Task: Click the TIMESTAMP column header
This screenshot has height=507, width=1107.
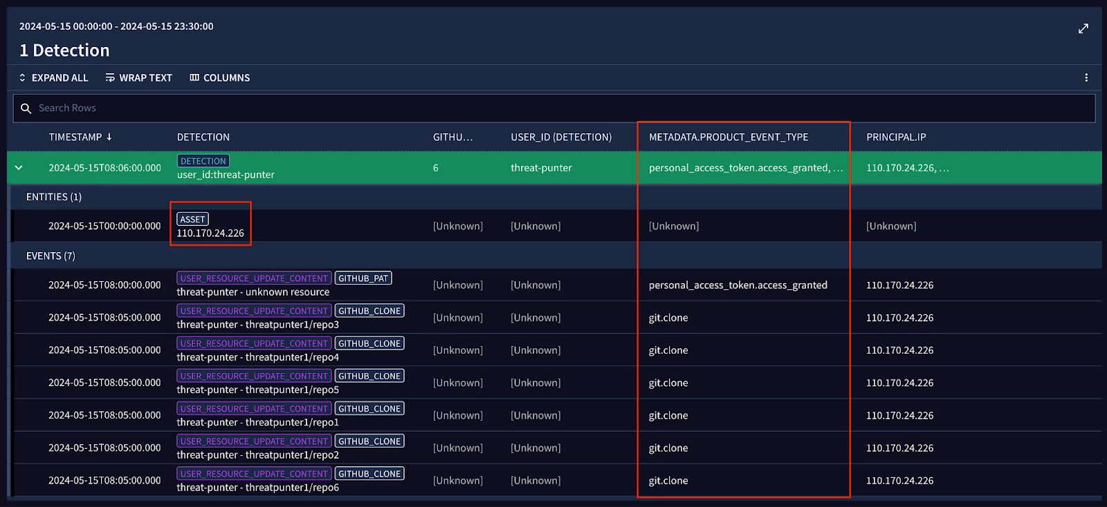Action: (x=75, y=137)
